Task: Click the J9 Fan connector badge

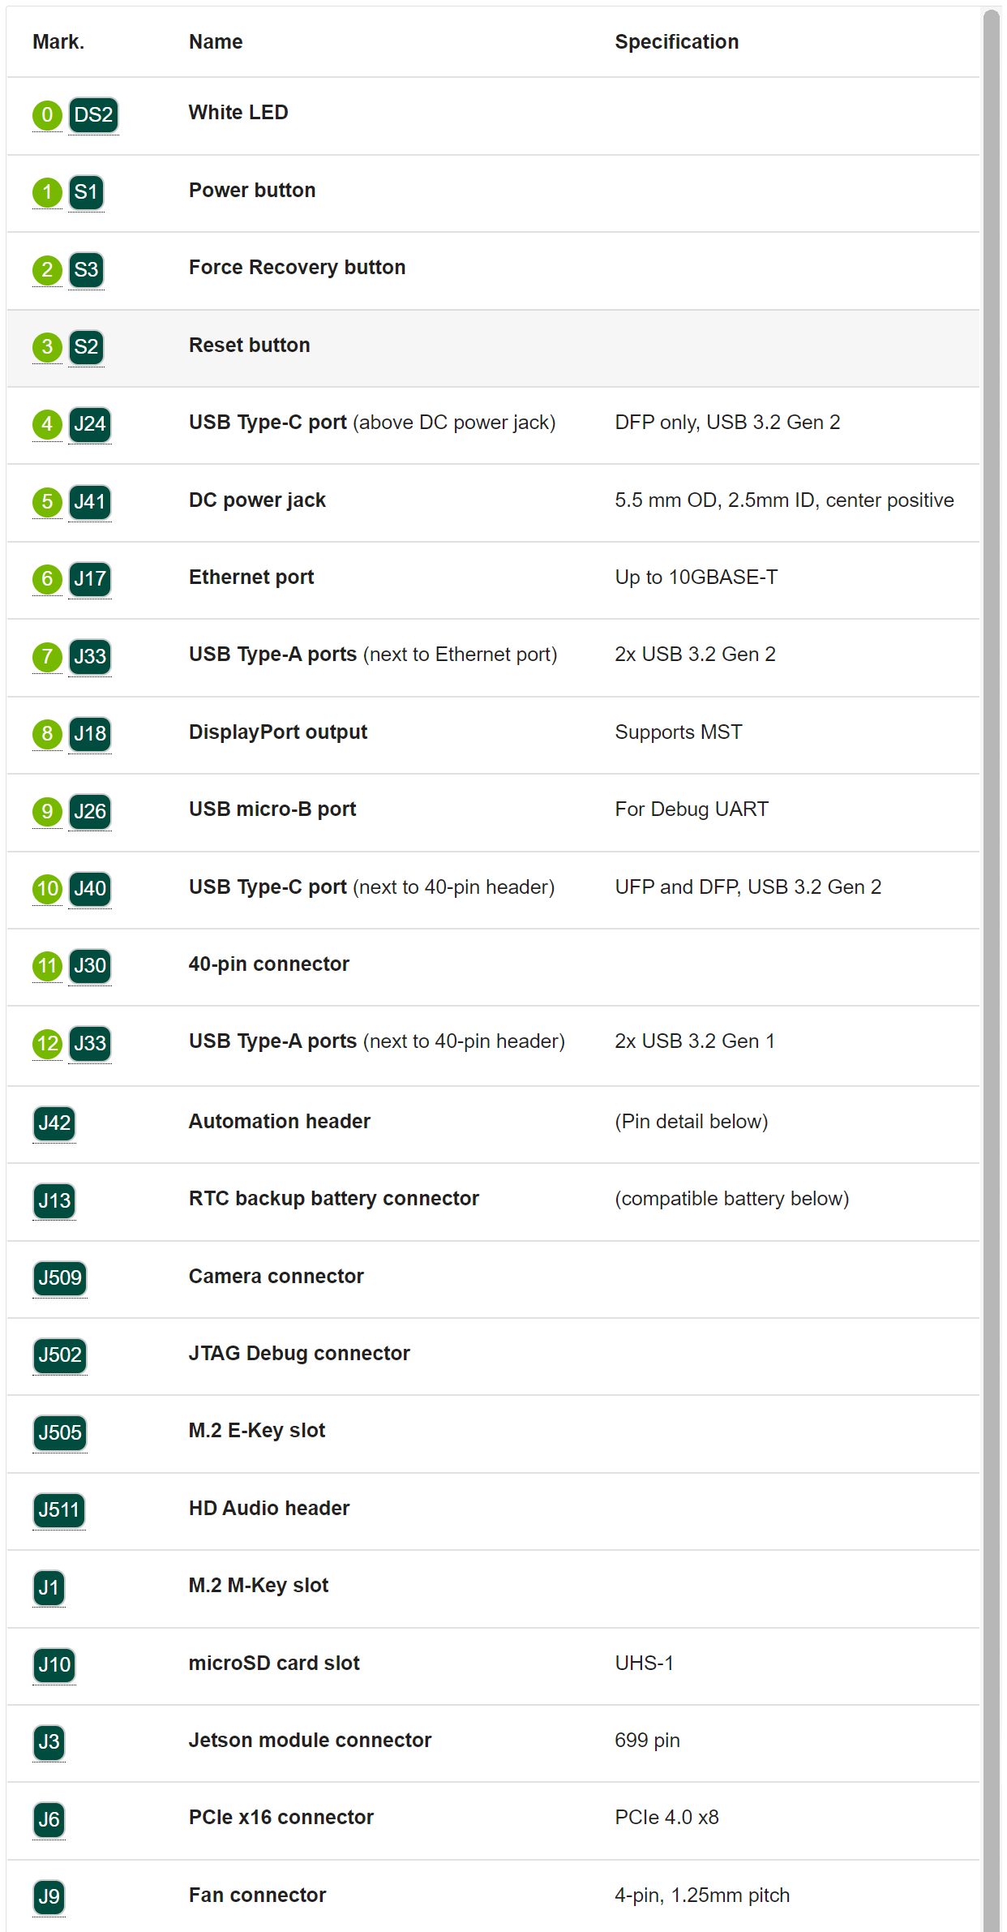Action: click(49, 1897)
